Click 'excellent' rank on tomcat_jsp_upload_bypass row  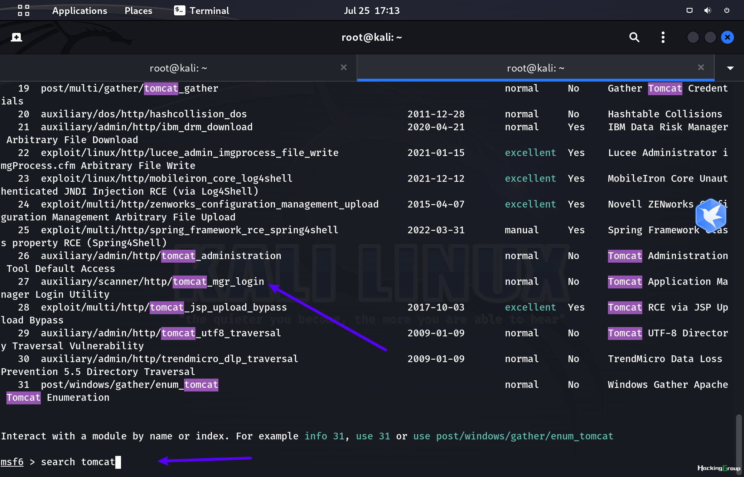point(530,307)
